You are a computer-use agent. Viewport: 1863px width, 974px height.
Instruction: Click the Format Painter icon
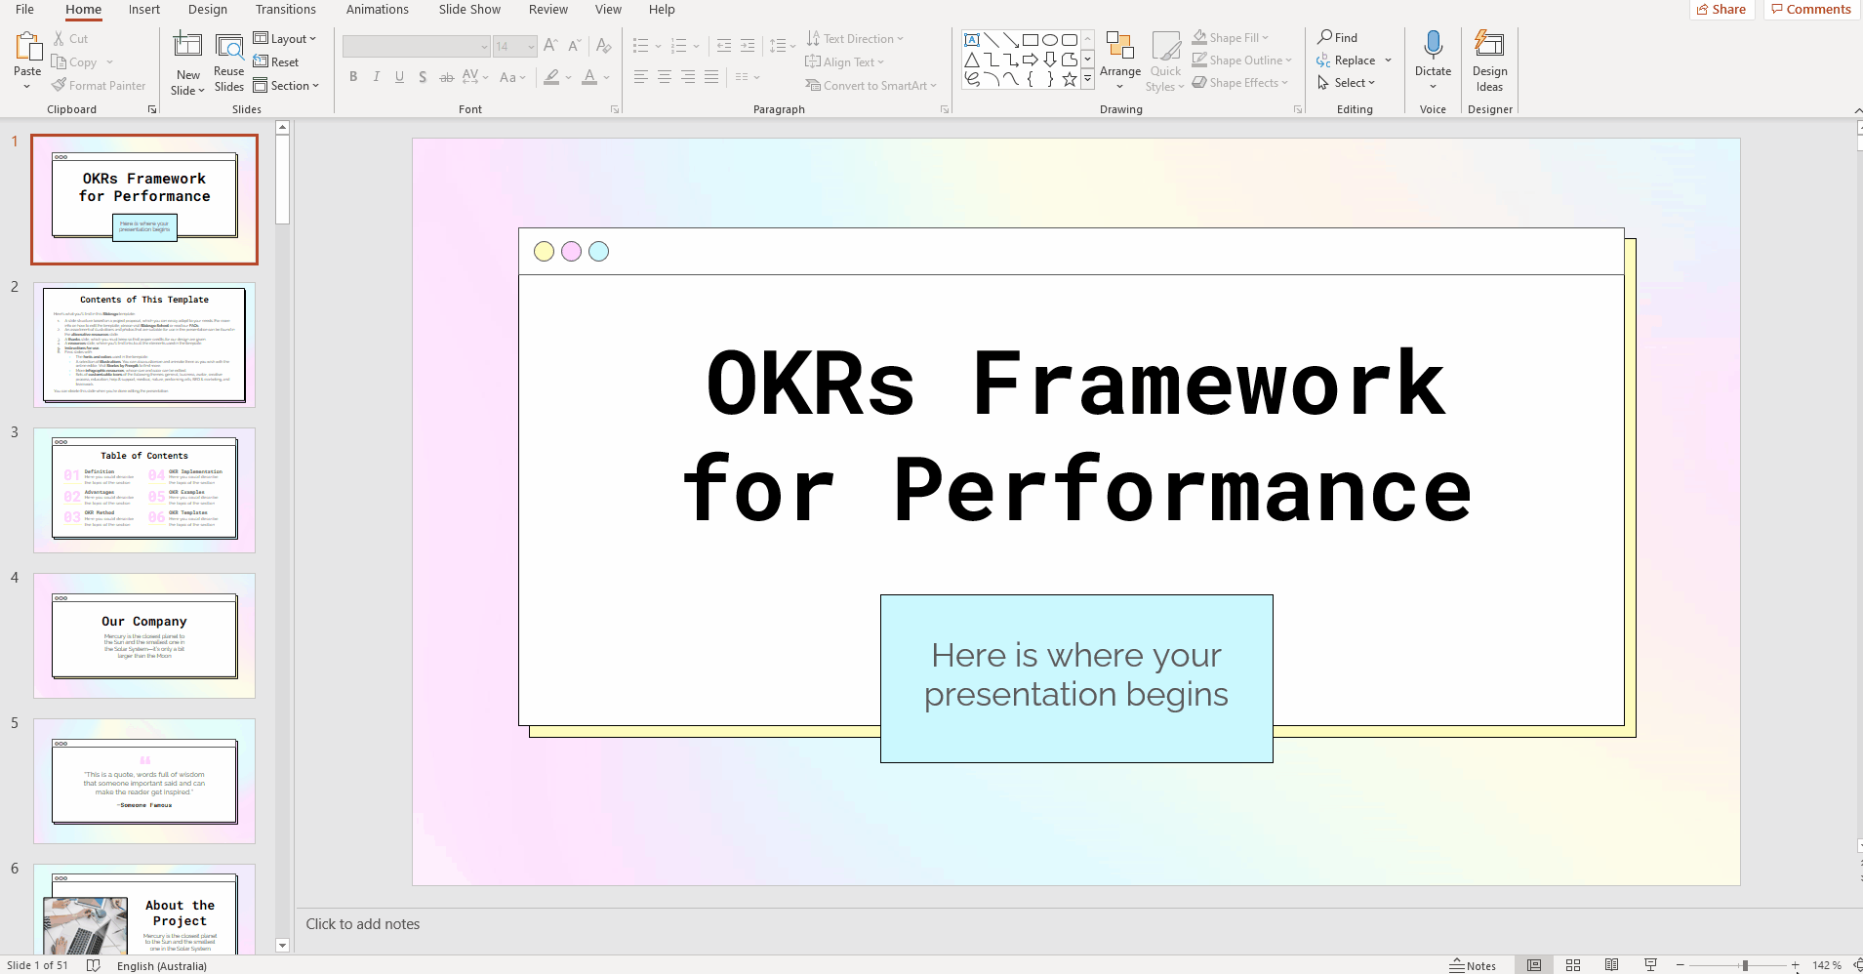coord(59,85)
